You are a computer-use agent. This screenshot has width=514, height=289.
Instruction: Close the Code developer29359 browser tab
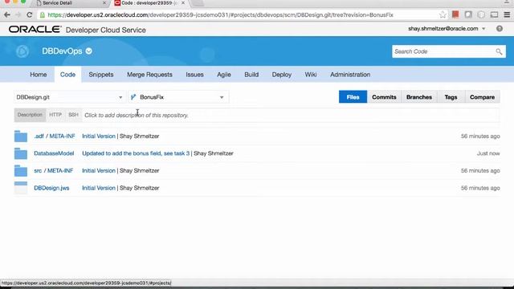click(x=183, y=3)
